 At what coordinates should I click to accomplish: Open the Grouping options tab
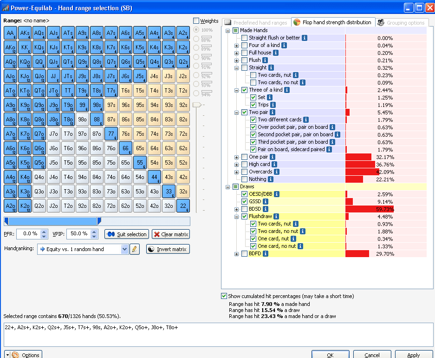pos(402,22)
